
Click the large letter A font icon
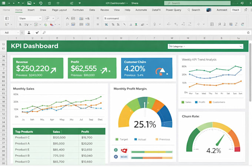[x=67, y=18]
